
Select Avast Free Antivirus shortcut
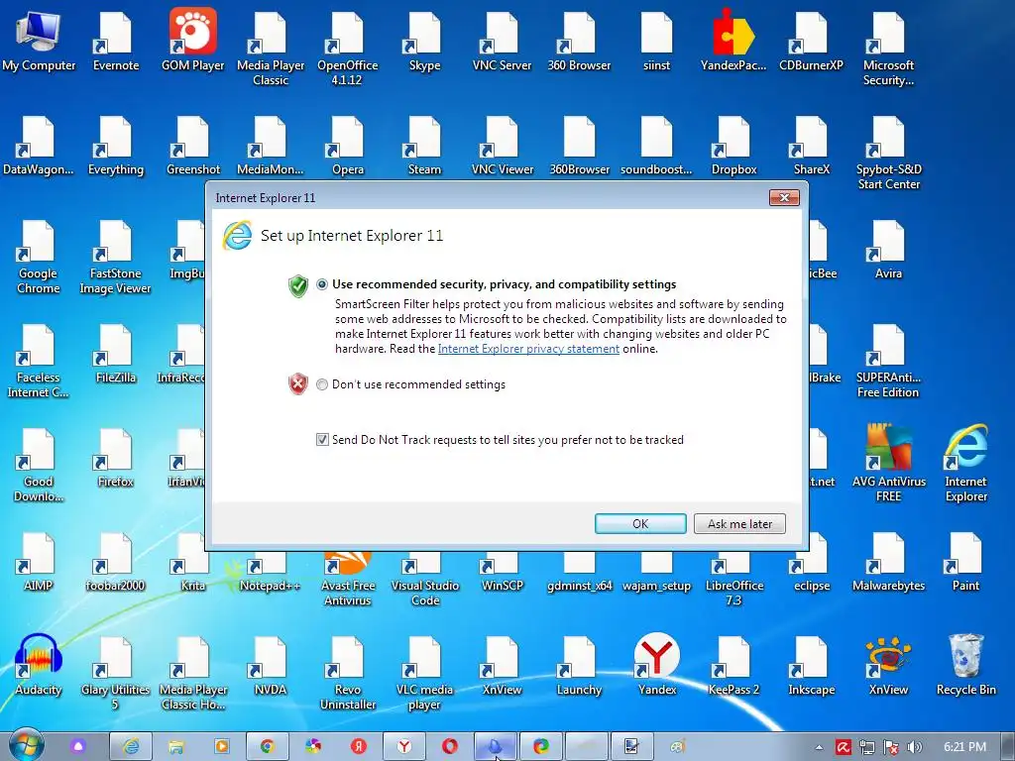coord(348,578)
